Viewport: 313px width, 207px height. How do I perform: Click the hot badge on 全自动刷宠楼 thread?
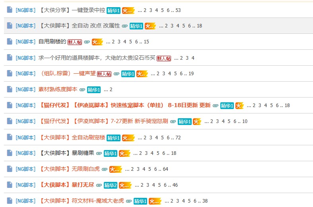pyautogui.click(x=128, y=137)
